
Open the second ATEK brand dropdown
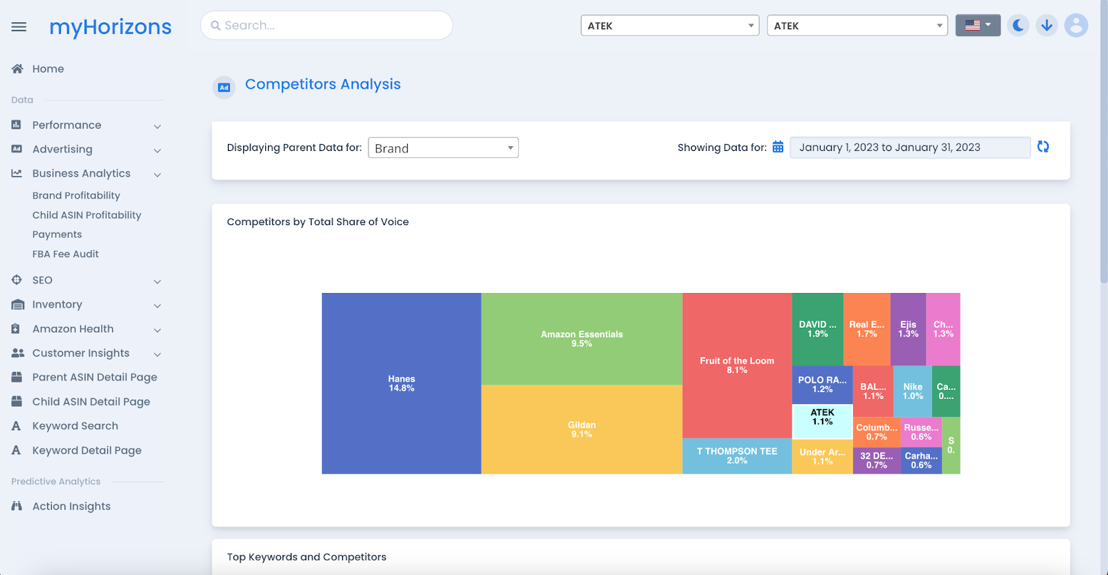coord(857,26)
